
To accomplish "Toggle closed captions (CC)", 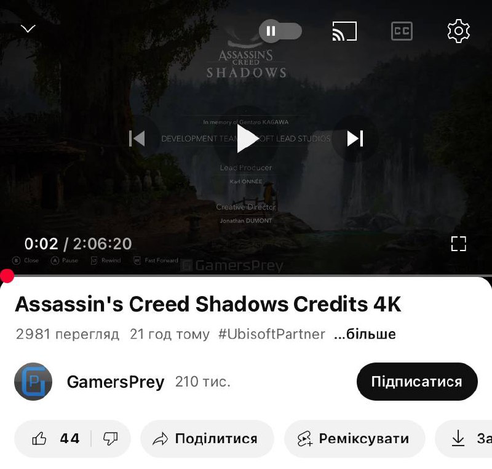I will coord(402,31).
